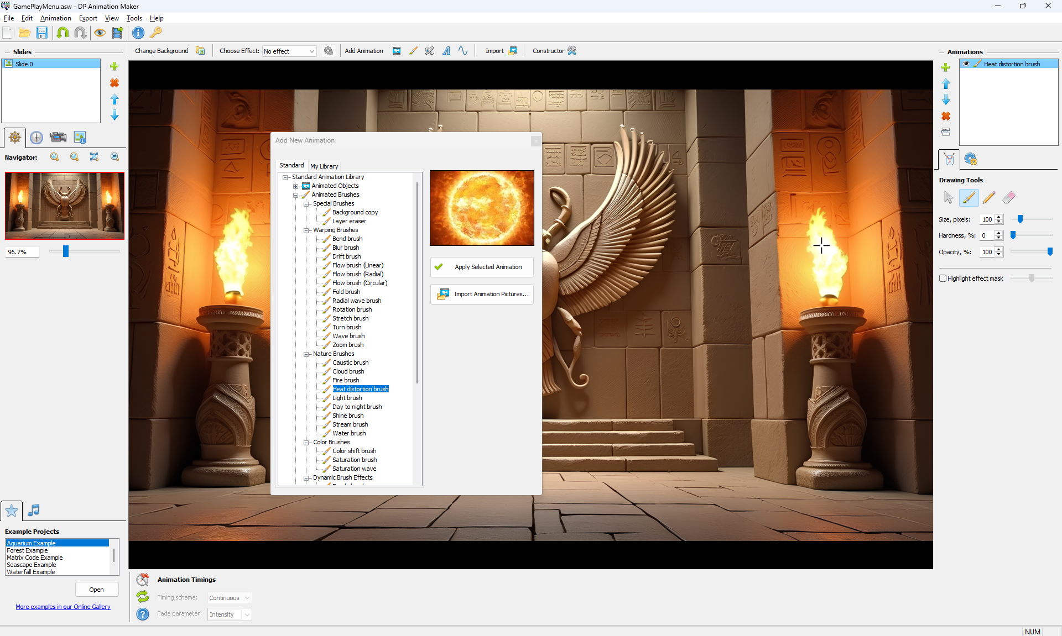The height and width of the screenshot is (636, 1062).
Task: Click the save project toolbar icon
Action: [x=42, y=33]
